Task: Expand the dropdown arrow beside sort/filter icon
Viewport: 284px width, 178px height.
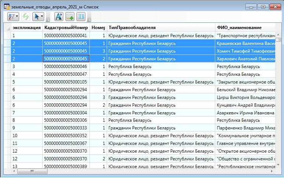Action: pyautogui.click(x=17, y=17)
